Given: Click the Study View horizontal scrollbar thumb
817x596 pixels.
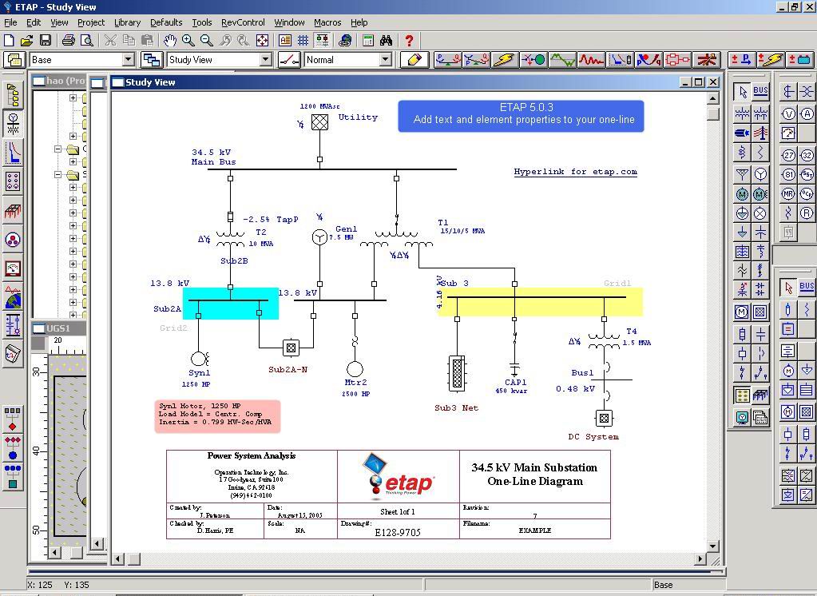Looking at the screenshot, I should [x=134, y=559].
